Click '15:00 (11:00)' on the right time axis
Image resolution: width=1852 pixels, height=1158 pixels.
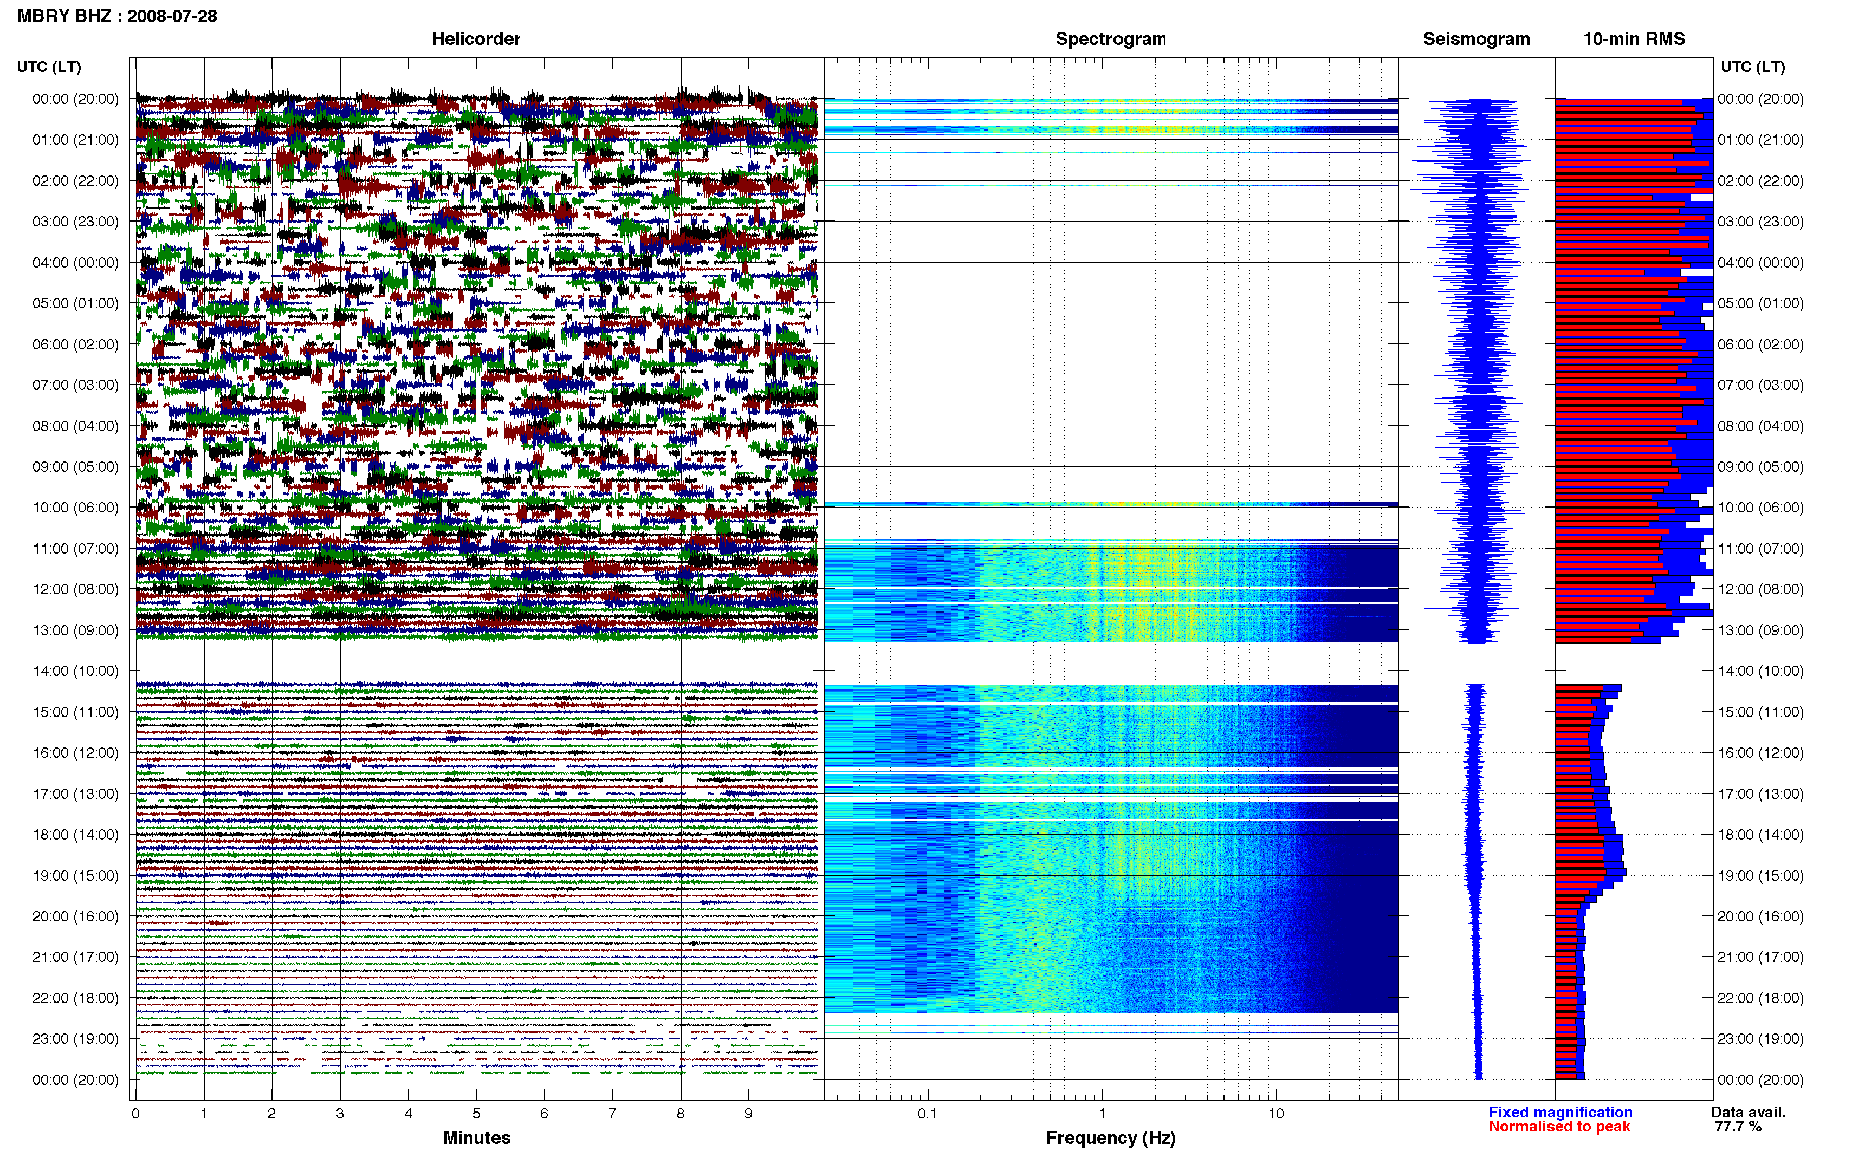[x=1760, y=712]
